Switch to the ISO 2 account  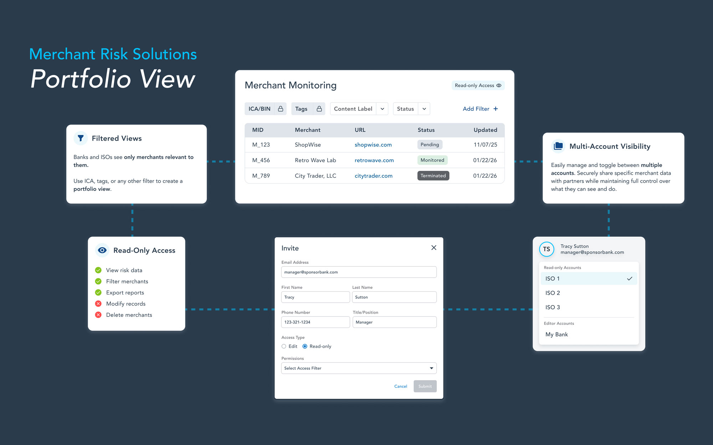[553, 293]
